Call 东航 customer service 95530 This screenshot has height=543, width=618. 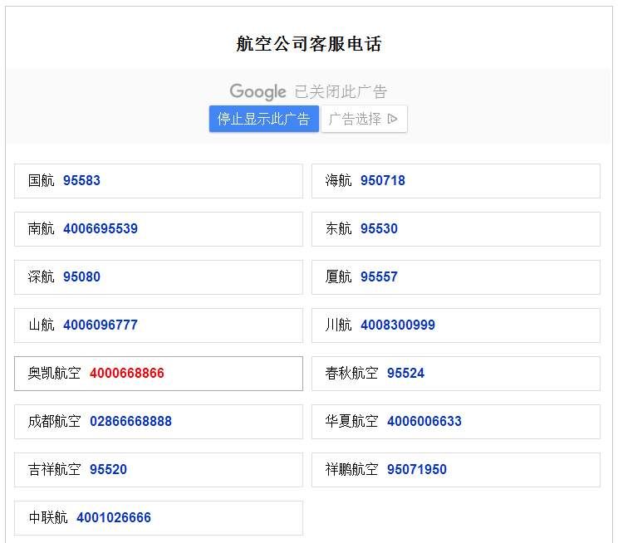pos(379,228)
